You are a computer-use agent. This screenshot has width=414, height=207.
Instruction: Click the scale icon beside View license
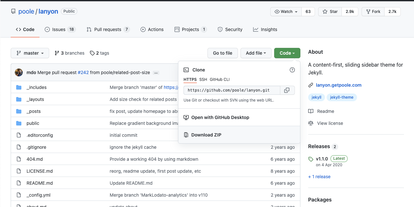coord(311,123)
